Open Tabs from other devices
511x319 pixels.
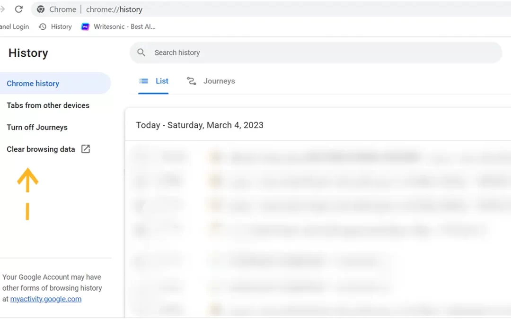point(48,105)
